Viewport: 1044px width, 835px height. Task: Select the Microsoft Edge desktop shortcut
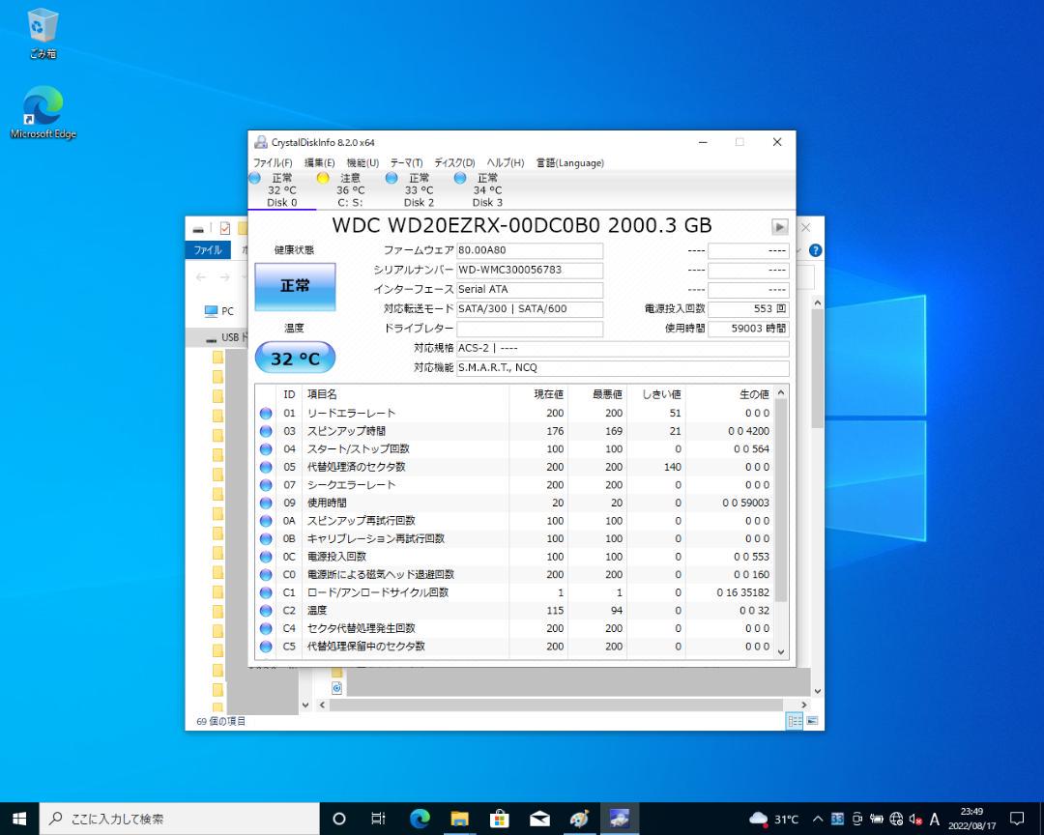(x=43, y=112)
